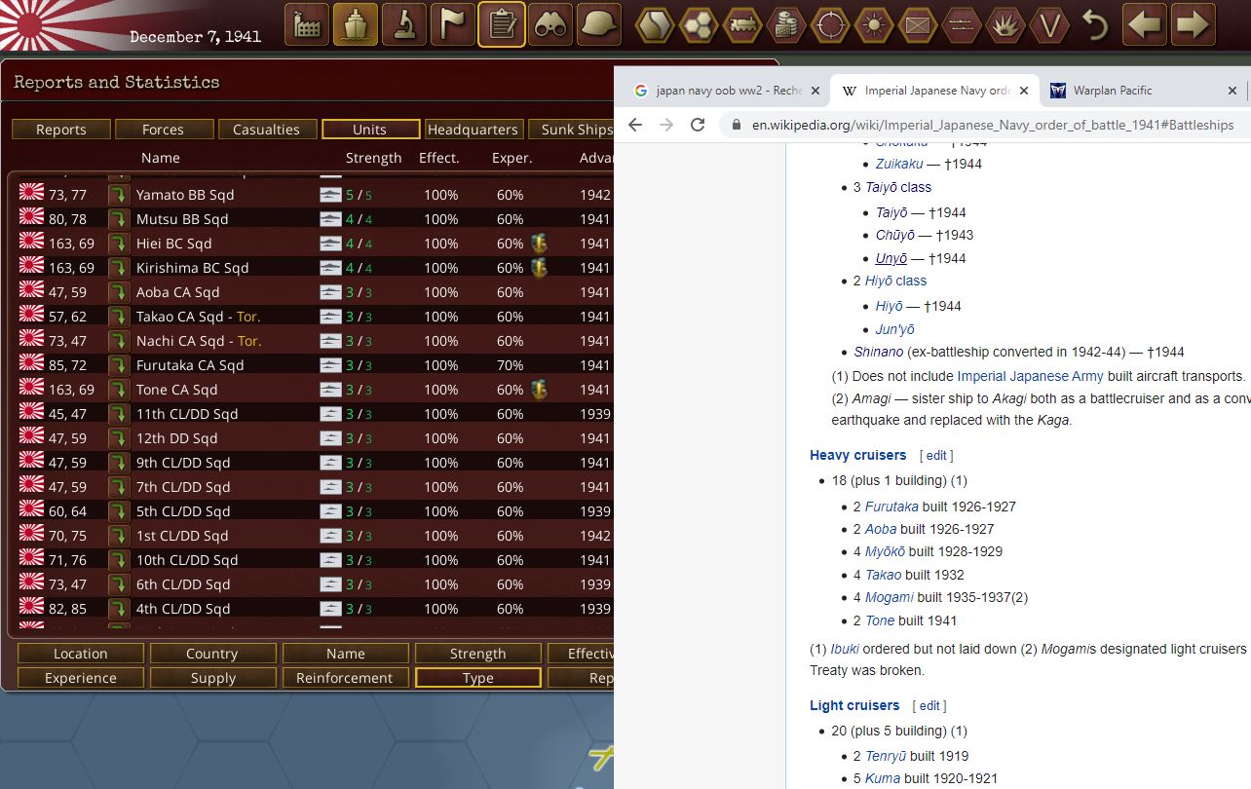Viewport: 1251px width, 789px height.
Task: Sort units by Type
Action: [x=478, y=678]
